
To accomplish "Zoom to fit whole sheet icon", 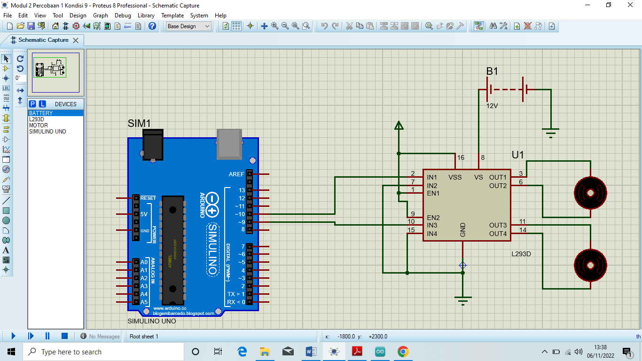I will pos(295,26).
